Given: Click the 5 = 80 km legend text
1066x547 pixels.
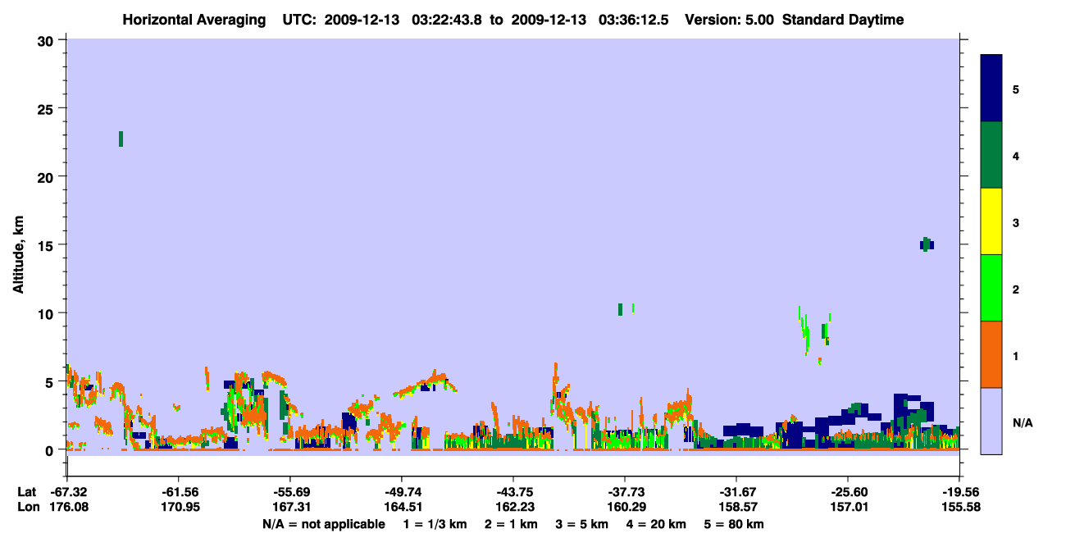Looking at the screenshot, I should 734,524.
